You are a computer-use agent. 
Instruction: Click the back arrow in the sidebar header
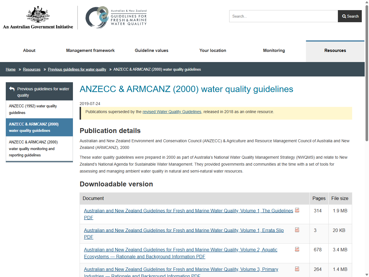11,88
